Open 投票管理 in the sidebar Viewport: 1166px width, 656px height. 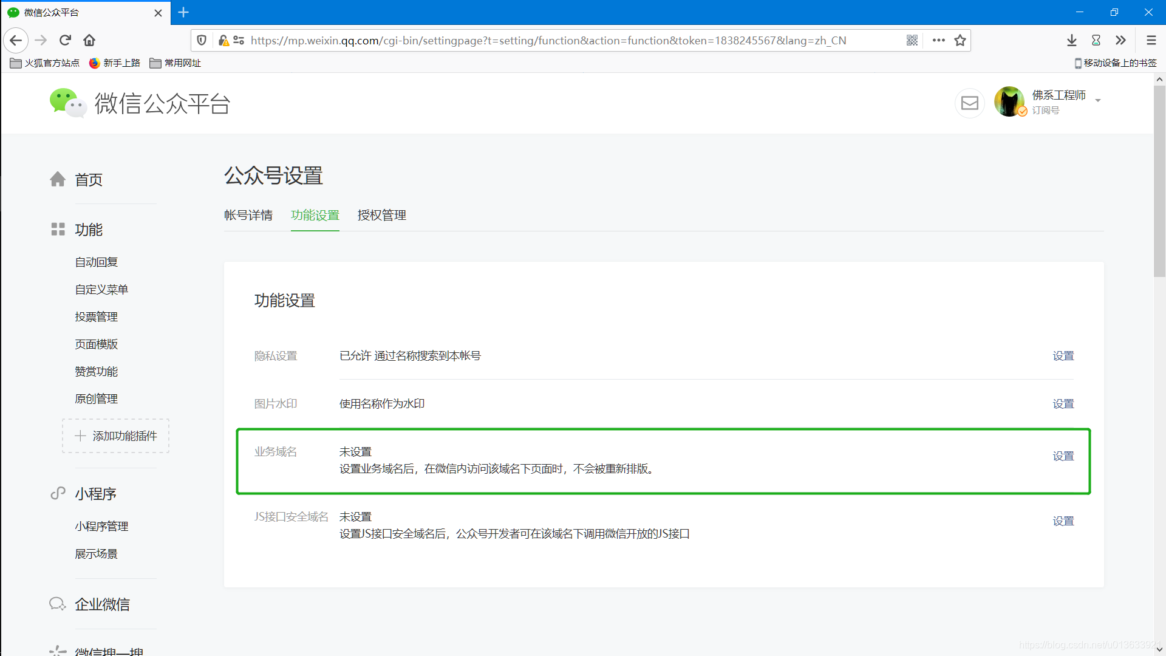coord(96,316)
